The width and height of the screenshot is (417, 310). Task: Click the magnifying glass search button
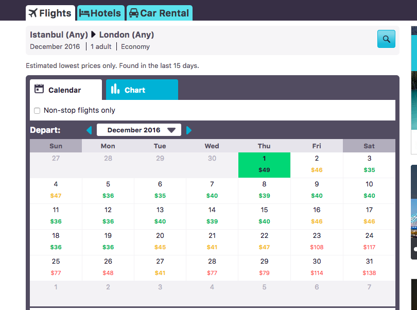pos(386,39)
